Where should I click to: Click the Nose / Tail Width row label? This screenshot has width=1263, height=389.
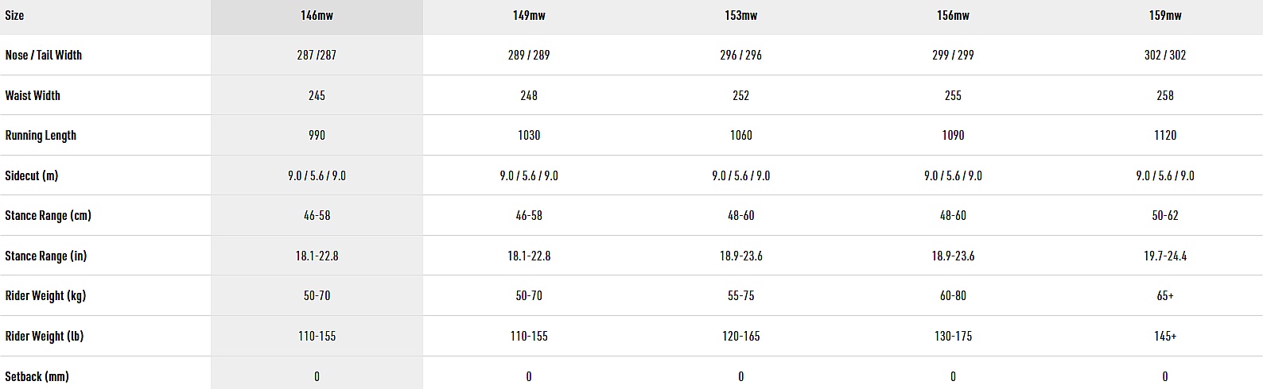click(x=44, y=56)
